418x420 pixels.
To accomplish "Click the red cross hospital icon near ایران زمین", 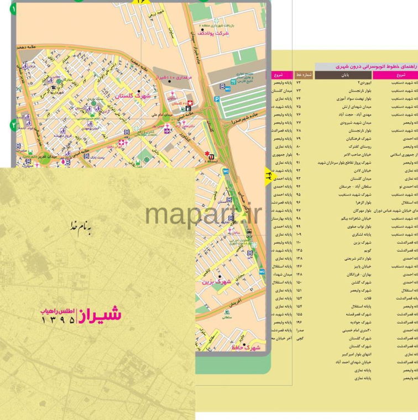I will coord(122,143).
